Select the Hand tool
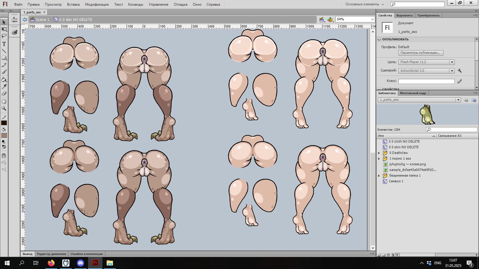This screenshot has height=269, width=479. [x=4, y=101]
